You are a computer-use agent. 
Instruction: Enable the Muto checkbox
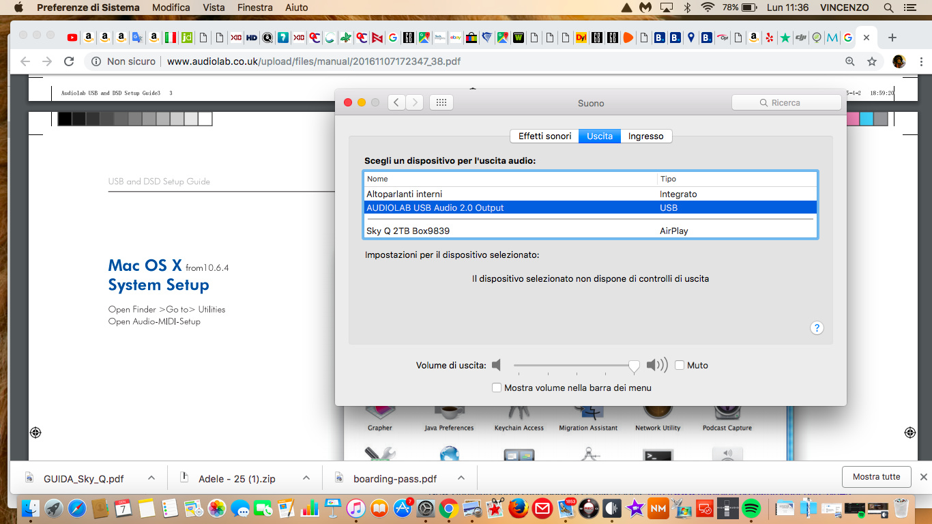(x=680, y=365)
